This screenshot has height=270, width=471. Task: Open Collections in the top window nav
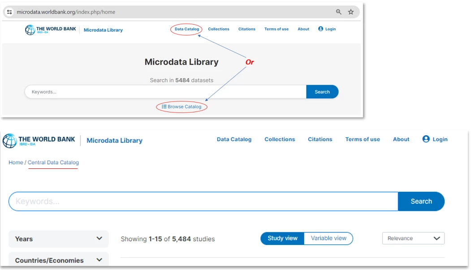click(219, 29)
